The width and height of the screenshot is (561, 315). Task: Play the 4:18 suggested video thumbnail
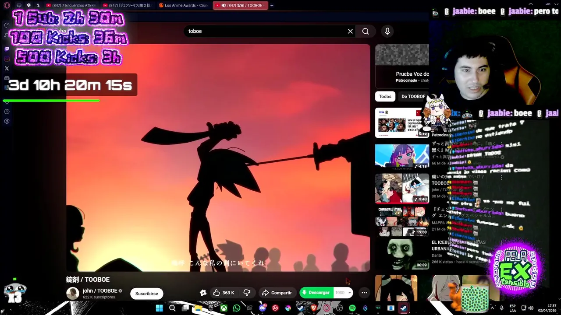pyautogui.click(x=402, y=157)
